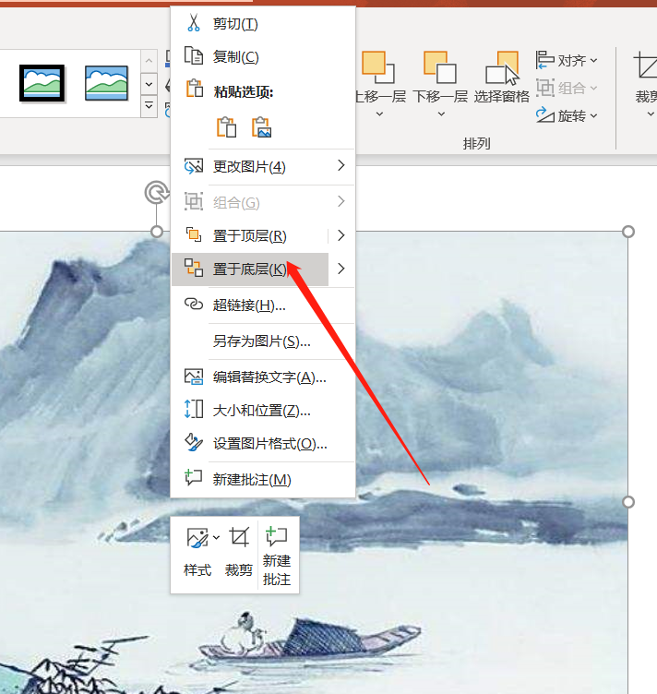Click the Edit Alt Text icon
The image size is (657, 694).
(194, 377)
